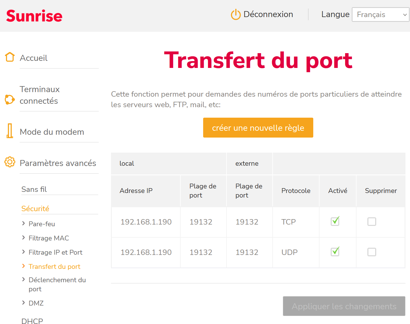The width and height of the screenshot is (410, 324).
Task: Click the chevron beside Pare-feu
Action: click(24, 224)
